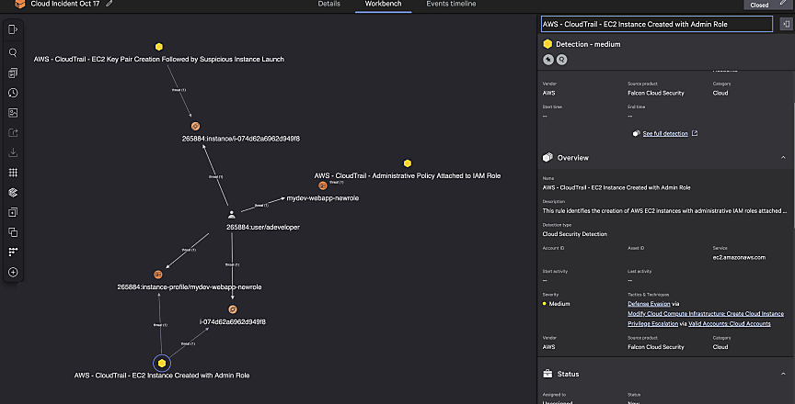Collapse the right details panel
The height and width of the screenshot is (404, 795).
787,24
